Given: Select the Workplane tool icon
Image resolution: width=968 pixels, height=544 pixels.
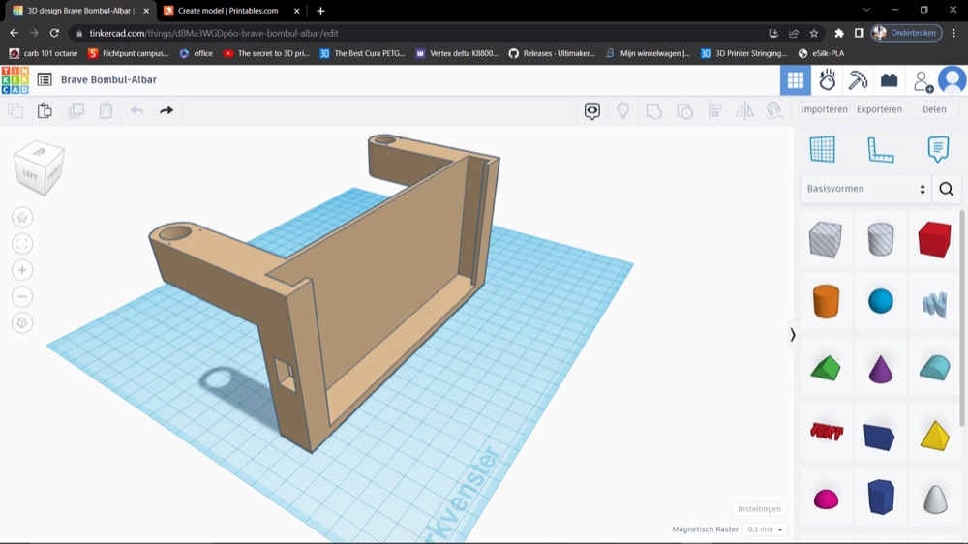Looking at the screenshot, I should (822, 149).
